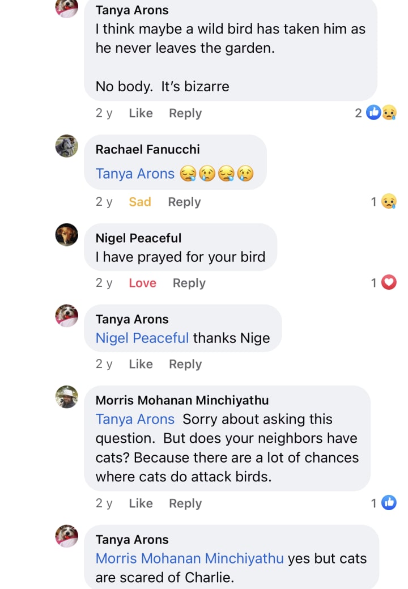Like the 'thanks Nige' comment

tap(141, 364)
